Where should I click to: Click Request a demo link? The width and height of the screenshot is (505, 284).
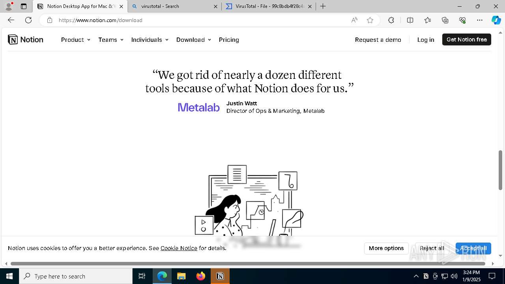coord(378,39)
